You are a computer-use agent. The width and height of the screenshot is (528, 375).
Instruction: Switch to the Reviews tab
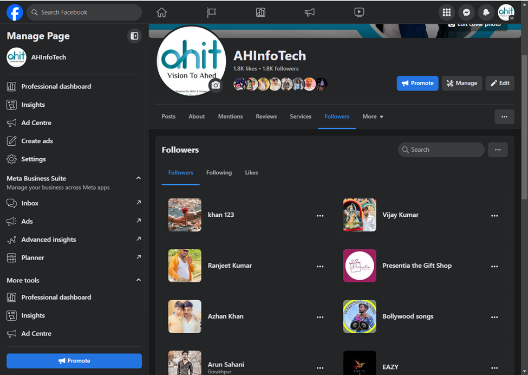pos(266,117)
